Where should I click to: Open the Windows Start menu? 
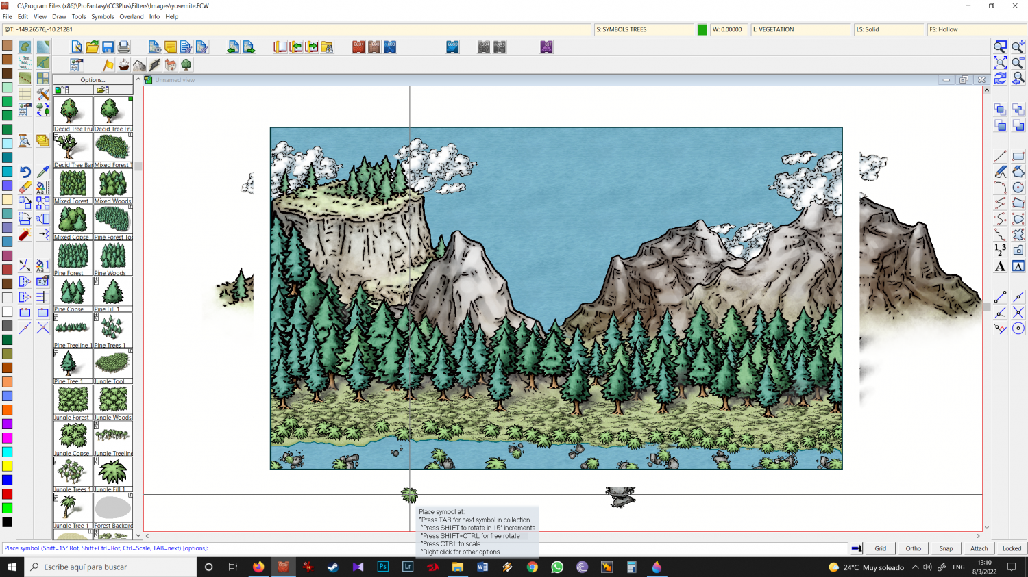click(12, 567)
